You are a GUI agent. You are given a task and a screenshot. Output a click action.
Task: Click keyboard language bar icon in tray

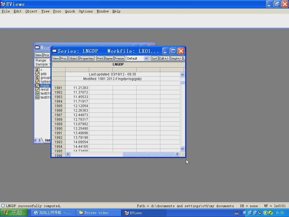coord(237,213)
